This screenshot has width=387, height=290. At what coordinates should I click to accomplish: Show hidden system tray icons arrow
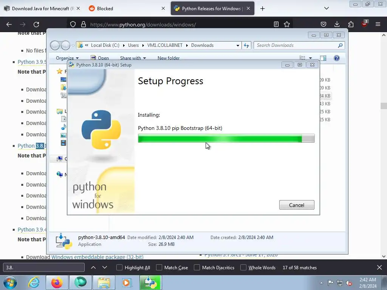tap(321, 283)
